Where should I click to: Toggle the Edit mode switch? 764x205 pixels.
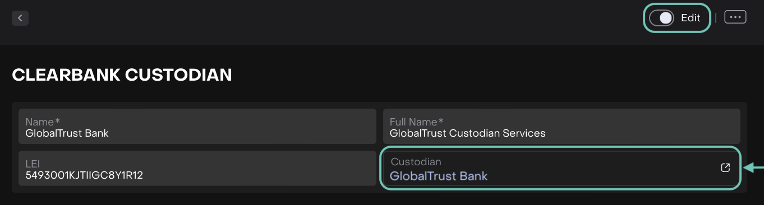tap(661, 18)
